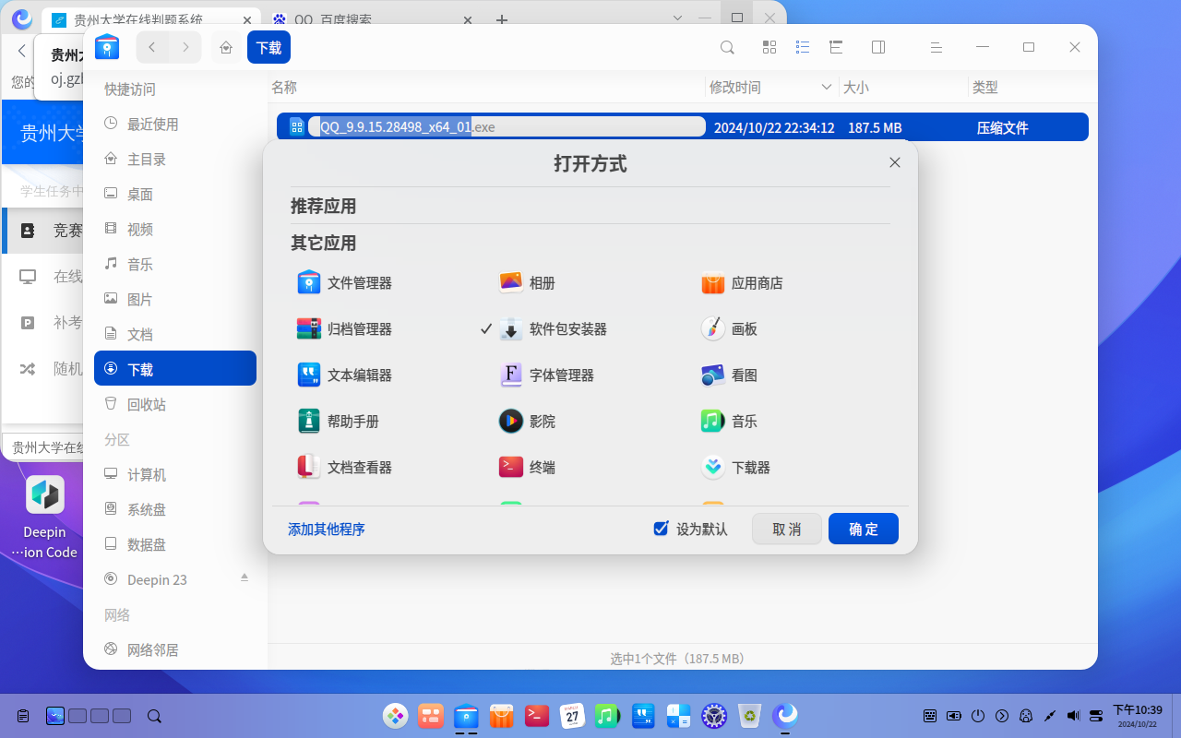Open Calendar from the dock

572,715
